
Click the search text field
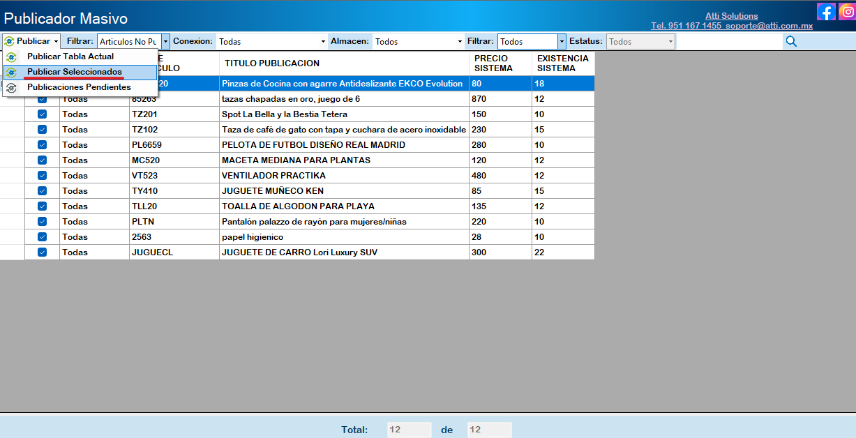coord(729,42)
